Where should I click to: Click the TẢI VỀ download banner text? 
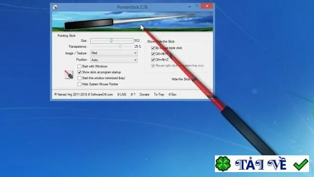(x=261, y=164)
